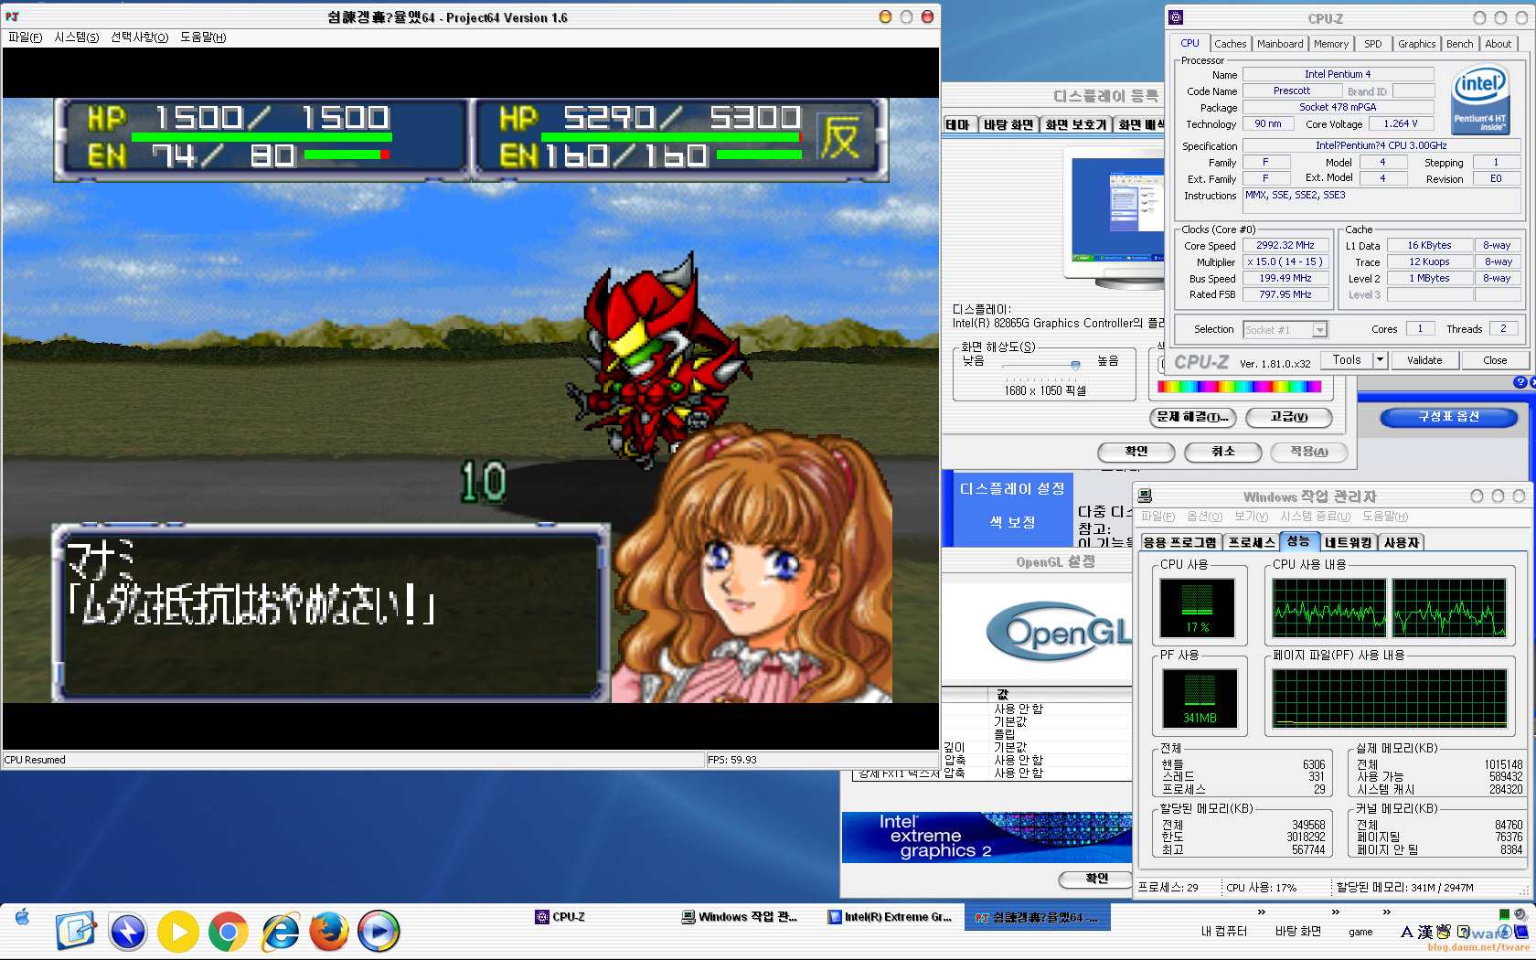
Task: Open 프로세스 tab in Task Manager
Action: (1252, 542)
